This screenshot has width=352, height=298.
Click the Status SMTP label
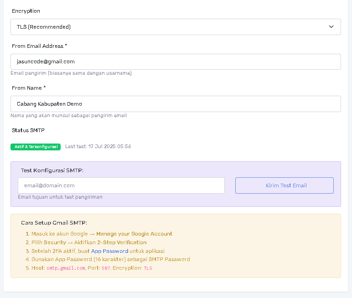coord(28,130)
